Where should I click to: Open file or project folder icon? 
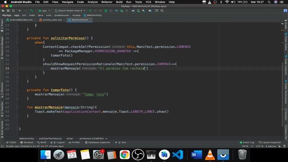point(3,11)
